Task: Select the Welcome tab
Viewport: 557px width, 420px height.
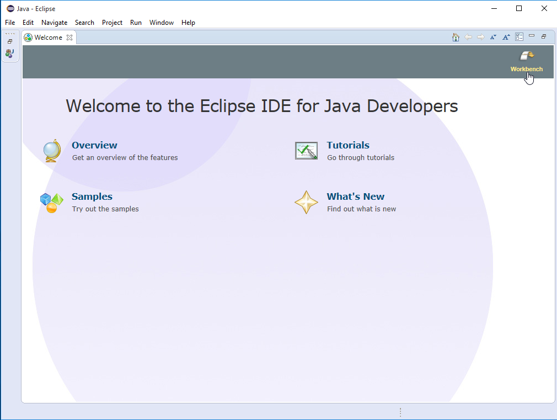Action: click(x=47, y=37)
